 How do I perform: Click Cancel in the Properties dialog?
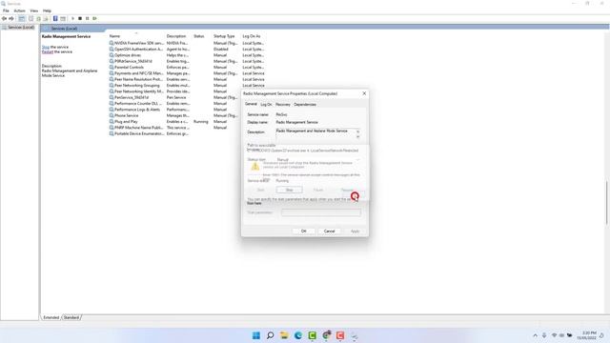(x=329, y=231)
